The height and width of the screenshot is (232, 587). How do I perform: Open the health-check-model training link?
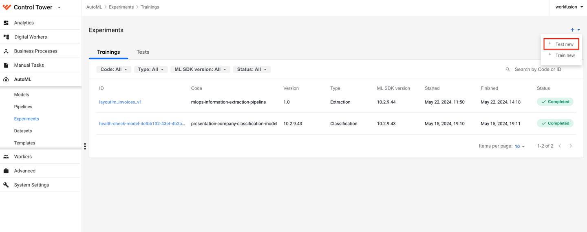[142, 124]
